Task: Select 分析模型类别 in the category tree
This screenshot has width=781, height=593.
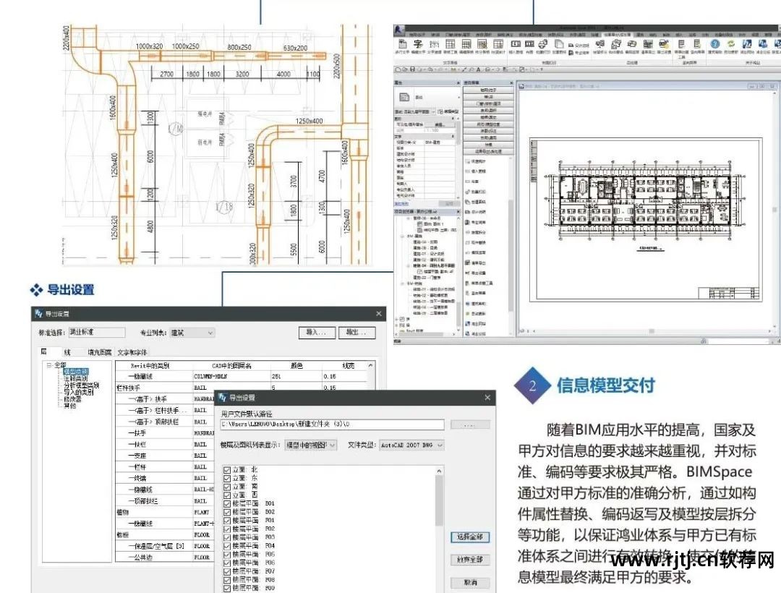Action: pos(81,385)
